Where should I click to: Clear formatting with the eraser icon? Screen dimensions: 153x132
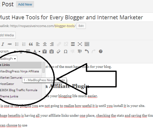coord(58,51)
